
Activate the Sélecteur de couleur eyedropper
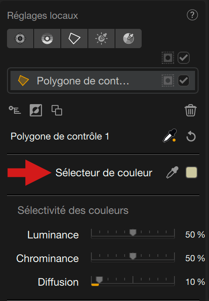[x=172, y=172]
